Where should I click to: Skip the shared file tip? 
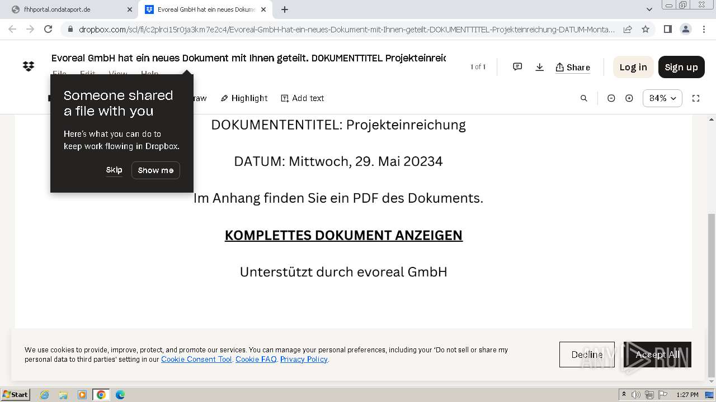[114, 170]
